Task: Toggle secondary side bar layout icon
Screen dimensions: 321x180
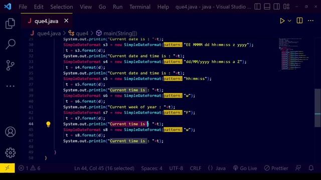Action: tap(276, 6)
